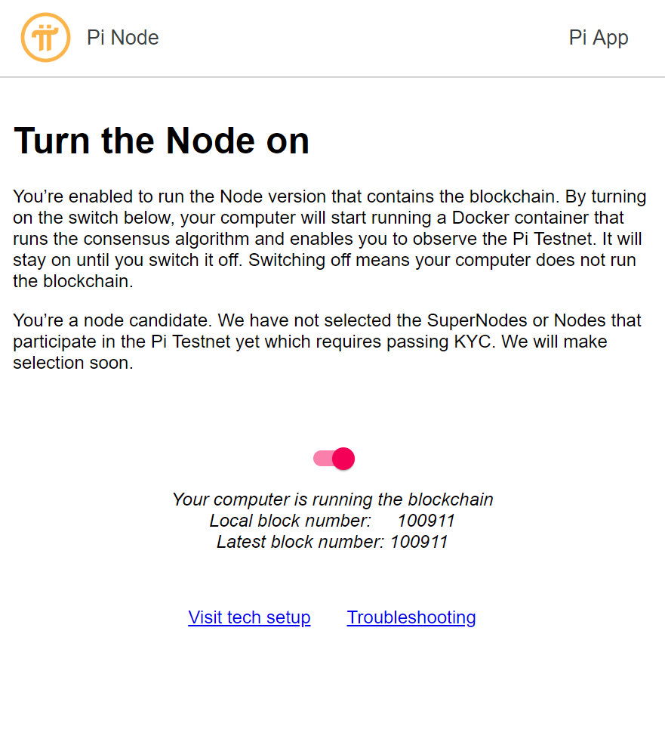
Task: Open the Pi App menu item
Action: [598, 38]
